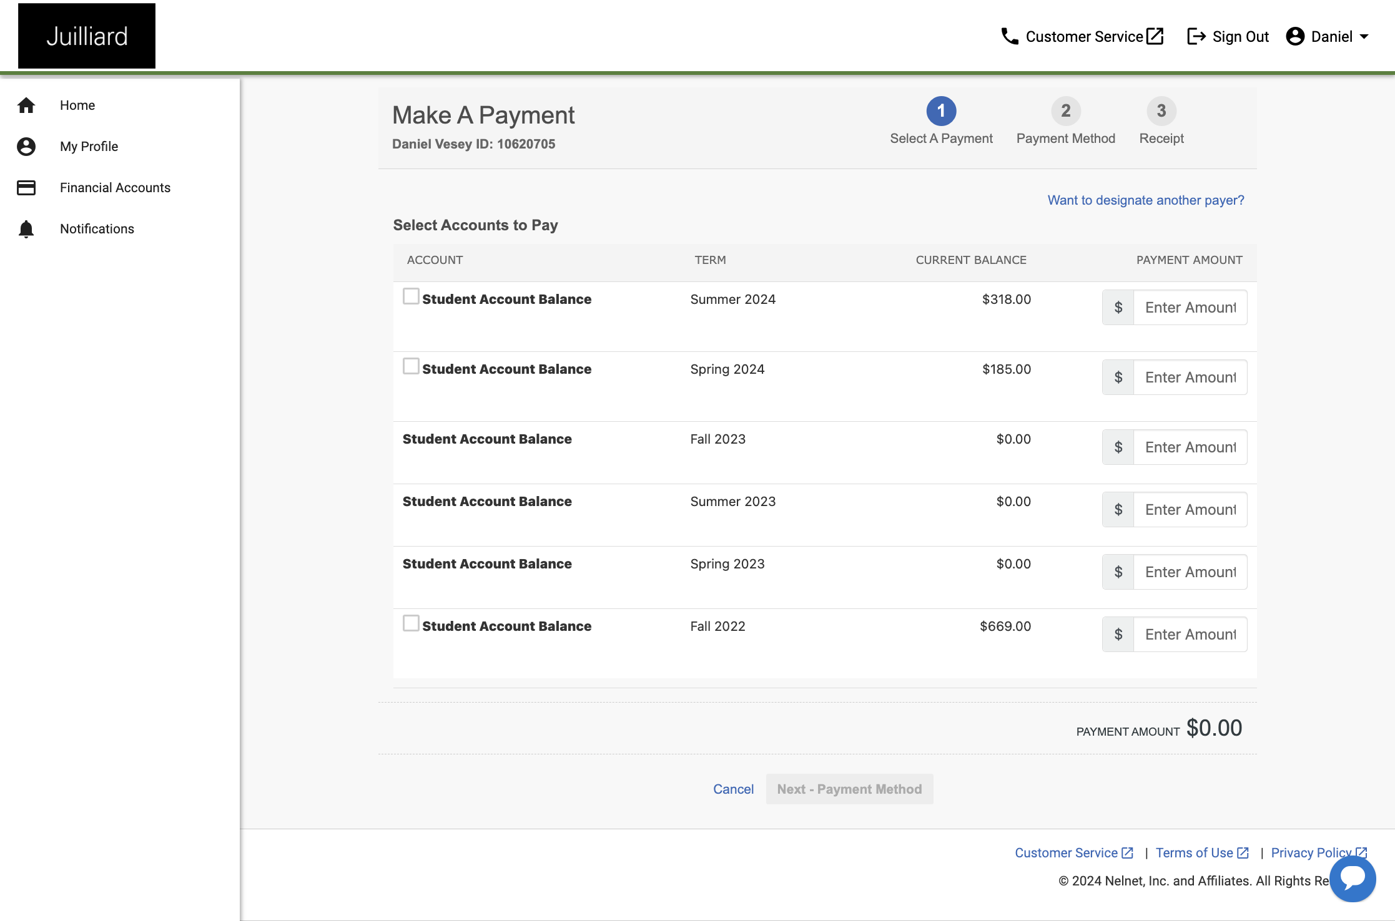Click 'Student Account Balance' label in Fall 2023 row

(x=487, y=439)
